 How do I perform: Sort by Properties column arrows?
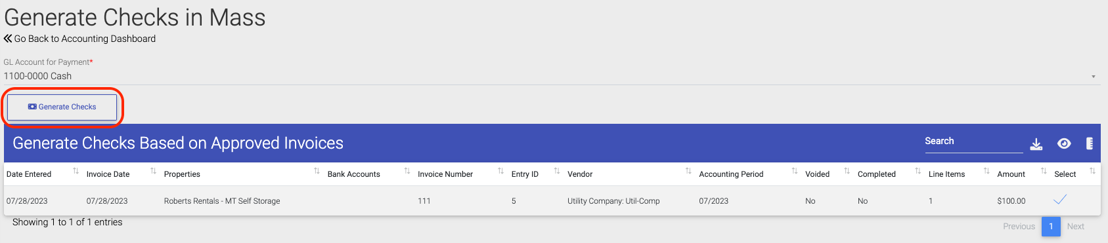point(317,171)
